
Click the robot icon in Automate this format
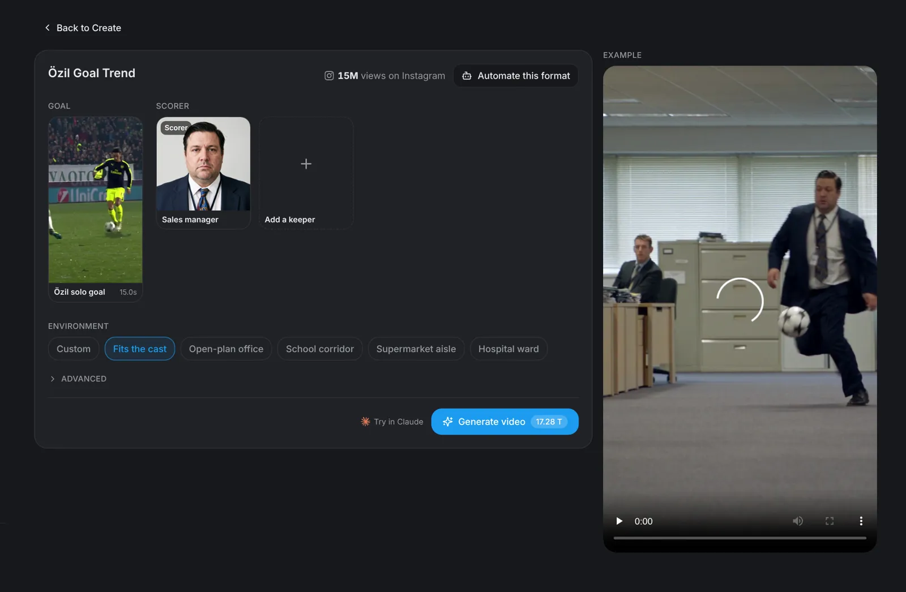point(467,76)
